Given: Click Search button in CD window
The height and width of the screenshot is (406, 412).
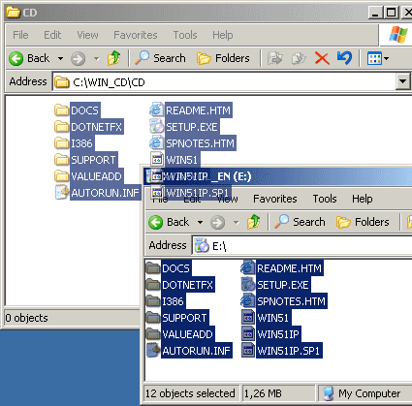Looking at the screenshot, I should coord(160,58).
